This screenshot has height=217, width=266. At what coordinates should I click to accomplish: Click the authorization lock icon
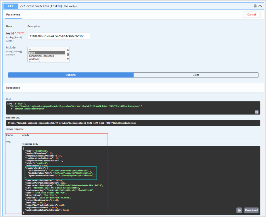[x=255, y=6]
